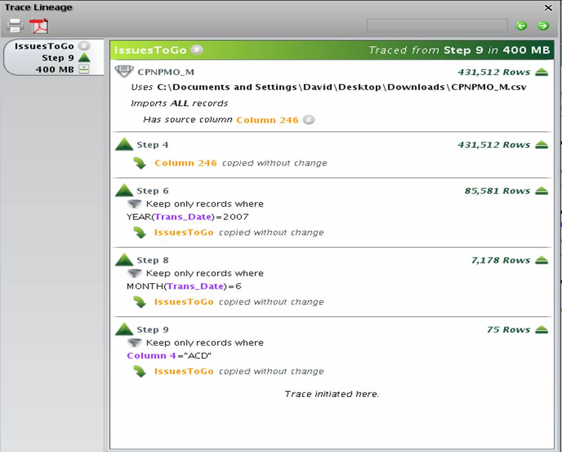The width and height of the screenshot is (562, 452).
Task: Click the 400 MB file icon in tab
Action: coord(84,69)
